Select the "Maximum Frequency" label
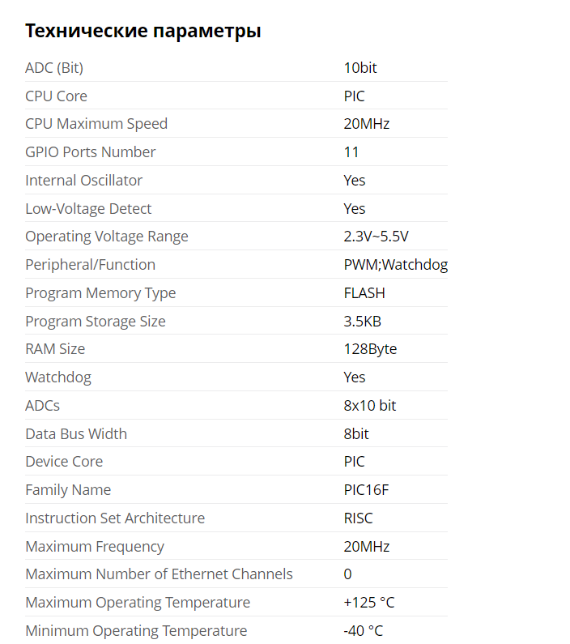Viewport: 570px width, 644px height. click(95, 547)
